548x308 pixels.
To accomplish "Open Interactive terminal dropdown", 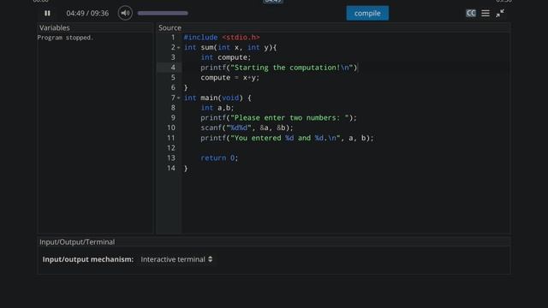I will pos(176,259).
